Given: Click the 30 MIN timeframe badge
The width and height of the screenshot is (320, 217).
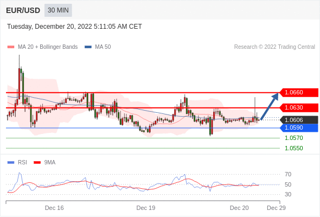Looking at the screenshot, I should (x=58, y=10).
